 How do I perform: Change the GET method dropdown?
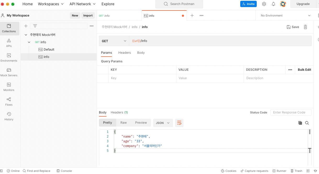click(x=114, y=41)
